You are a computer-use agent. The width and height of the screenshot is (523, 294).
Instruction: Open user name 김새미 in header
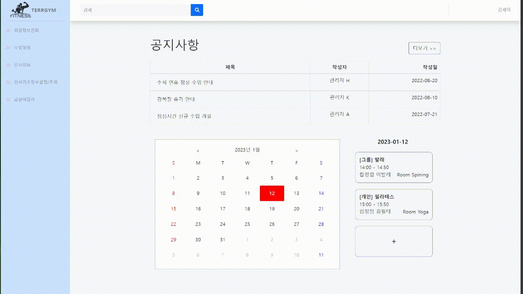(x=504, y=10)
